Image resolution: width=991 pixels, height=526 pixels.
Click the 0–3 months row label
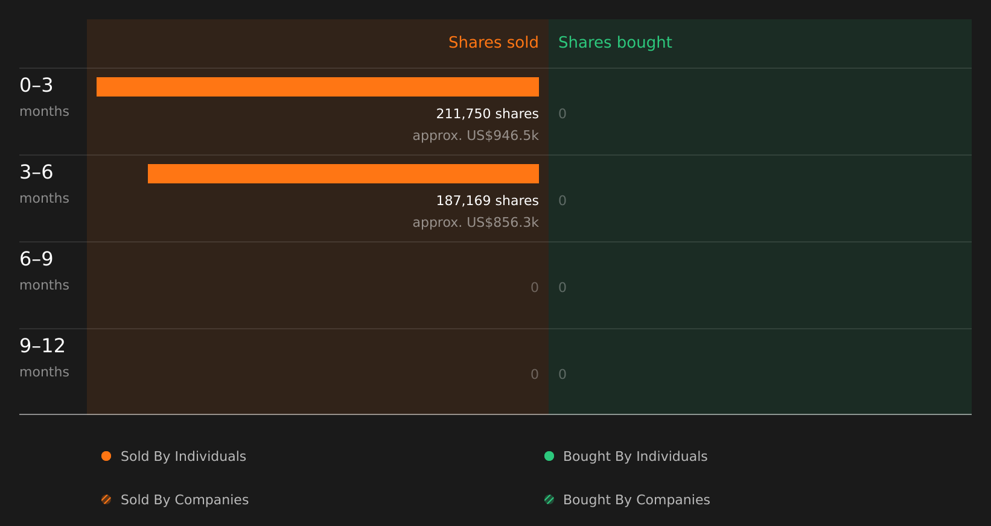(45, 97)
